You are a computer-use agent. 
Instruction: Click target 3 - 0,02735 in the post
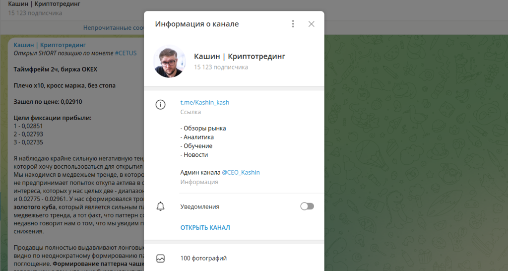point(28,142)
